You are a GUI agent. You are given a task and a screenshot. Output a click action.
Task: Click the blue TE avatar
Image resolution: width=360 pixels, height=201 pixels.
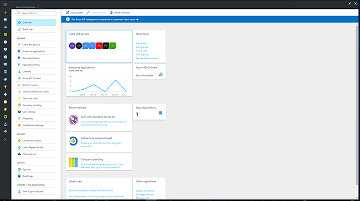click(x=92, y=45)
